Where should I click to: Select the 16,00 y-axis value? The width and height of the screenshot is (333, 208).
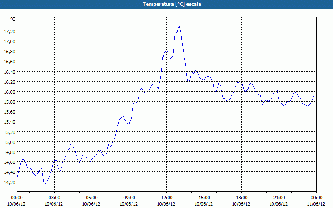pos(10,92)
